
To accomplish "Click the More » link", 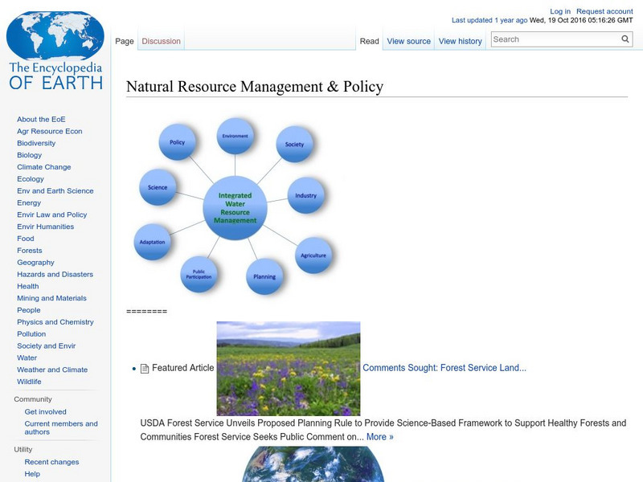I will pyautogui.click(x=379, y=435).
